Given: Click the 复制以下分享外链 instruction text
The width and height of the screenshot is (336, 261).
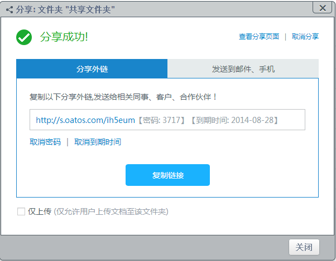Looking at the screenshot, I should [x=123, y=97].
